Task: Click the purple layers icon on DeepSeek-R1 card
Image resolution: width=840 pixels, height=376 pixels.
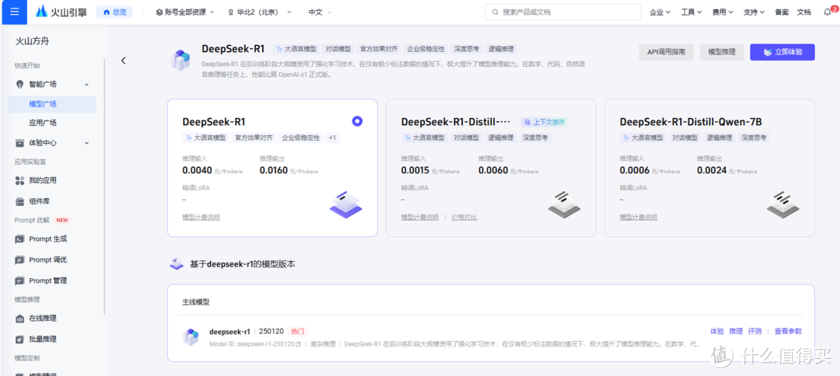Action: click(345, 205)
